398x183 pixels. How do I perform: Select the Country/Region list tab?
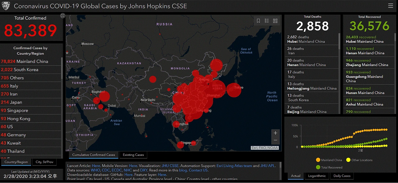pos(16,162)
